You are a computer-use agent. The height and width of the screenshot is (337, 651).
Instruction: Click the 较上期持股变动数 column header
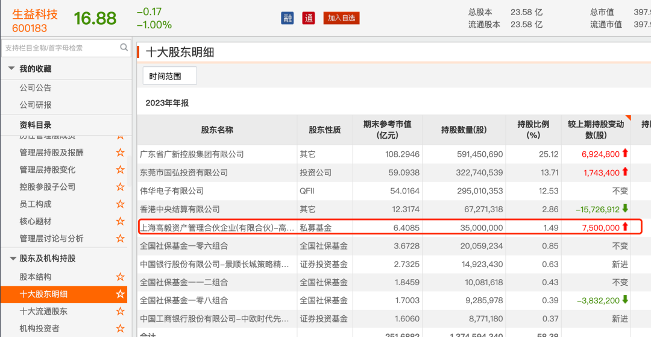pos(596,130)
